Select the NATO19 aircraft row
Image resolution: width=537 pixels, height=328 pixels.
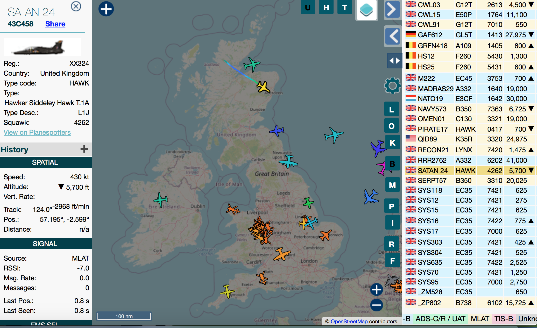click(x=470, y=99)
